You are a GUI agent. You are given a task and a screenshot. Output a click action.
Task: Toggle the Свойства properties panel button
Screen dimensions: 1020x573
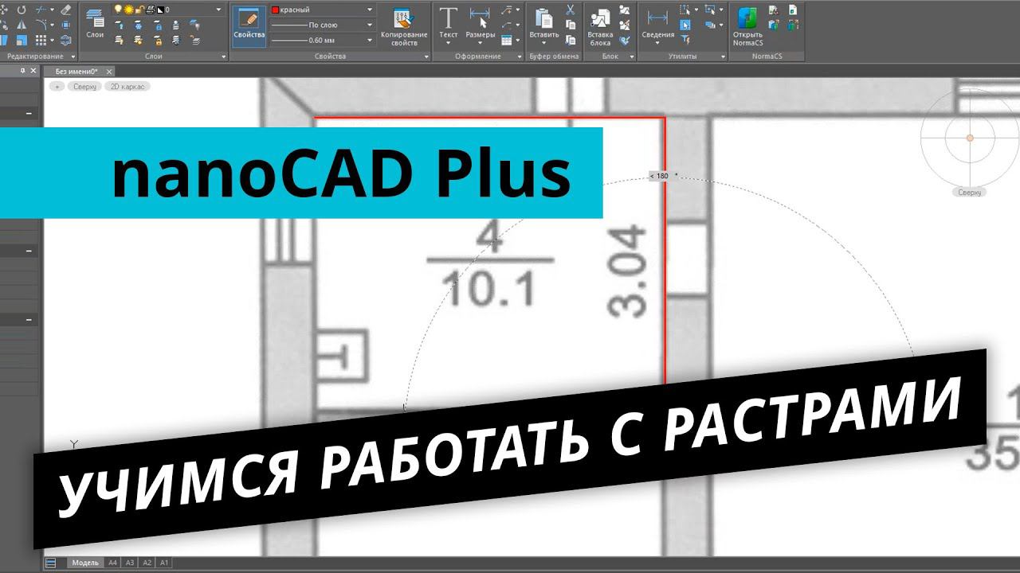click(x=249, y=25)
